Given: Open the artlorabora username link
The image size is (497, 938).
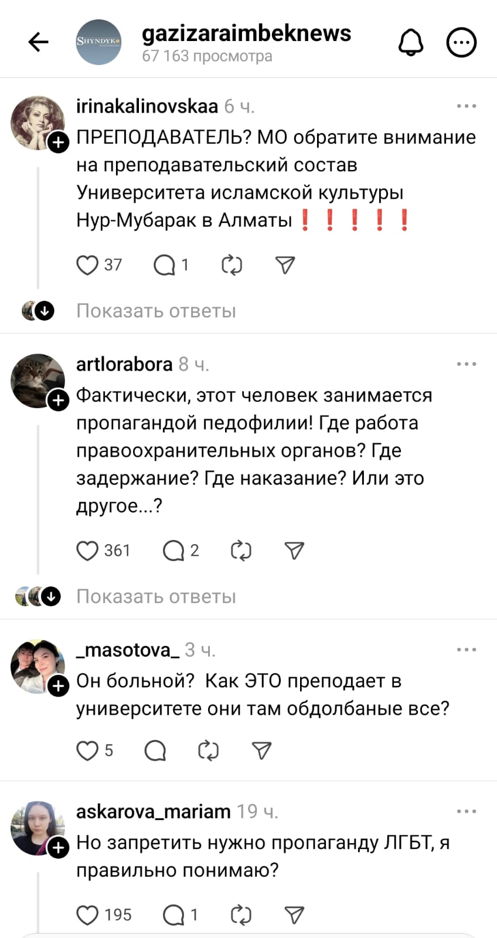Looking at the screenshot, I should point(124,364).
